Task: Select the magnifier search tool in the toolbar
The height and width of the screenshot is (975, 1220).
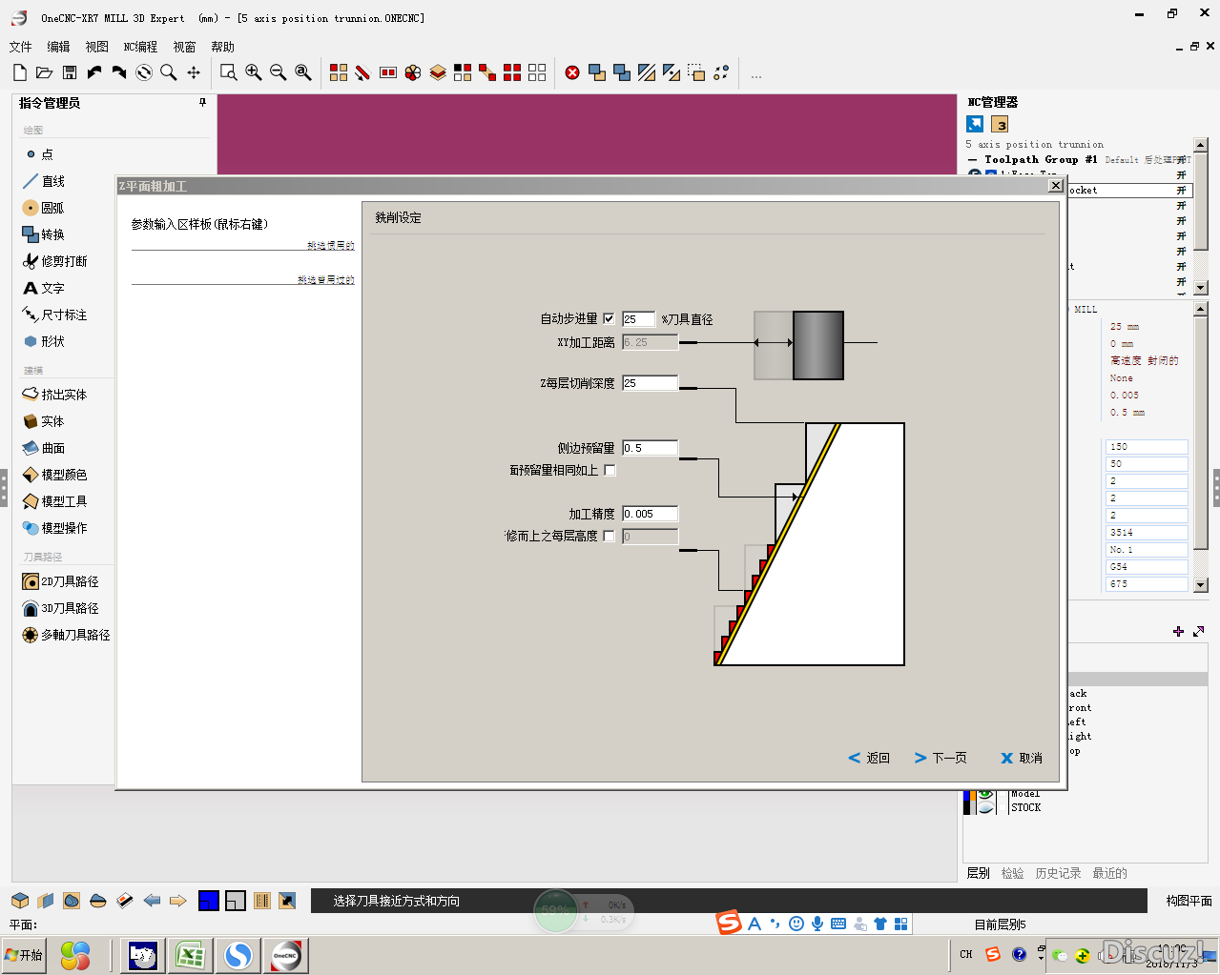Action: coord(169,72)
